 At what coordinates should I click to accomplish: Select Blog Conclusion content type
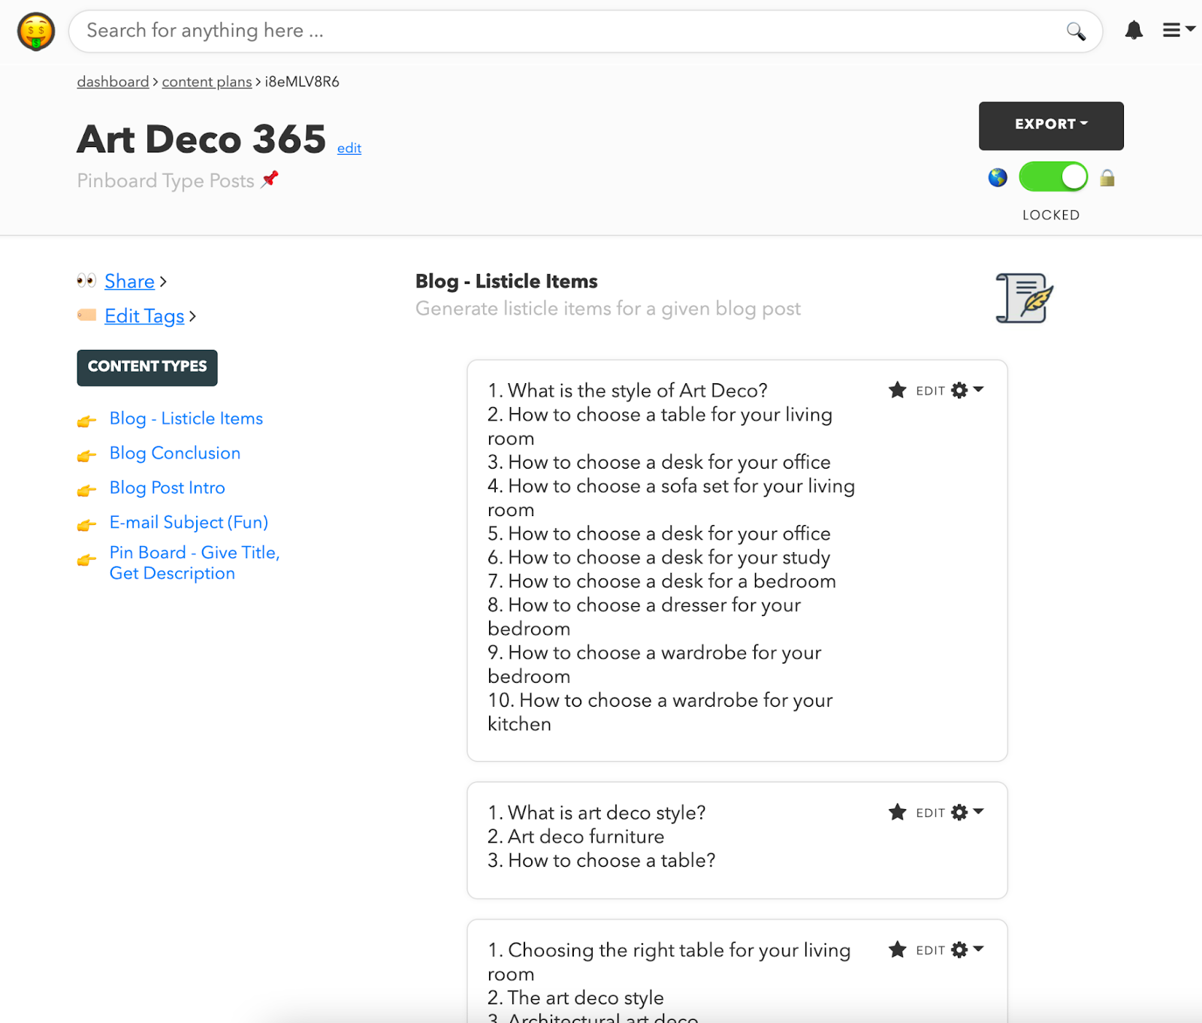pyautogui.click(x=175, y=453)
